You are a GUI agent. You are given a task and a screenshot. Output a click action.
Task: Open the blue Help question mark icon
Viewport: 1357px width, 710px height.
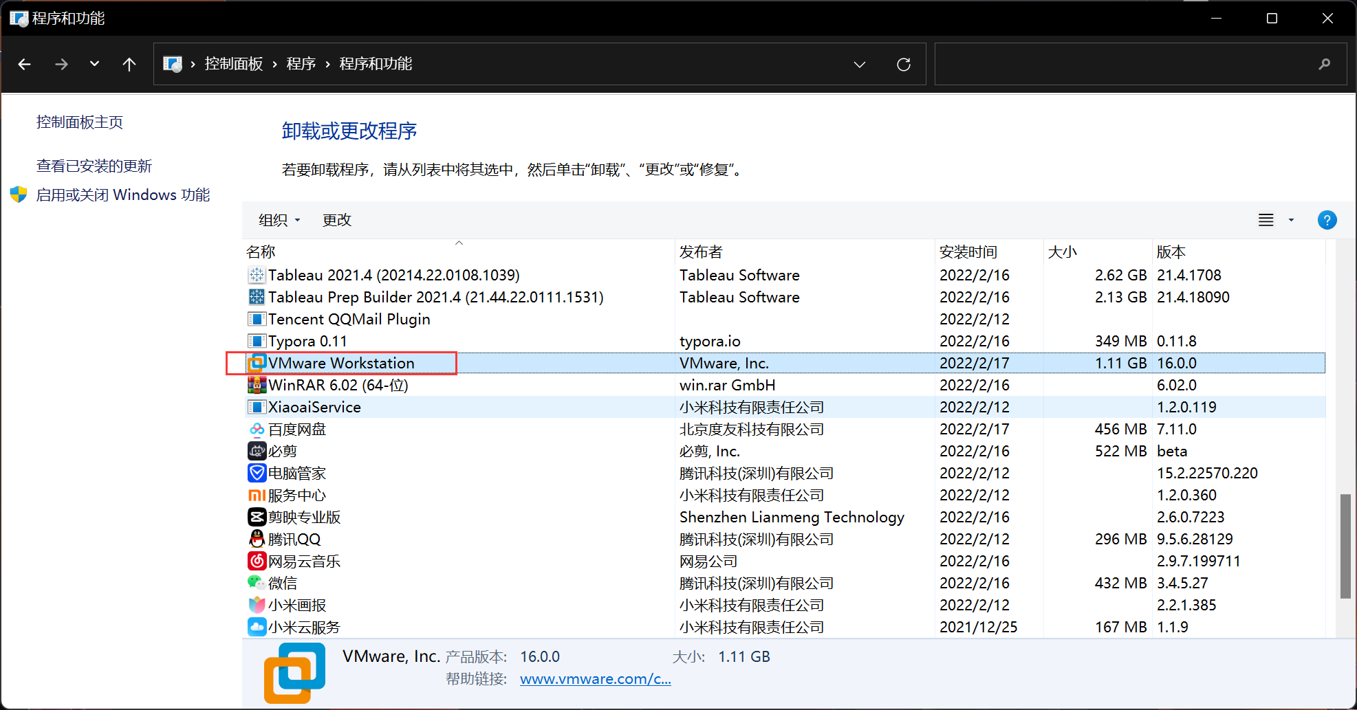click(x=1327, y=220)
